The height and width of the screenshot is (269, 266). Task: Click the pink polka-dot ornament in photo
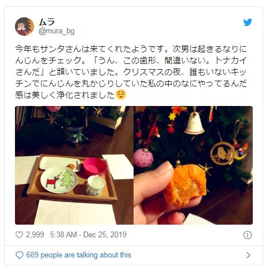(143, 158)
